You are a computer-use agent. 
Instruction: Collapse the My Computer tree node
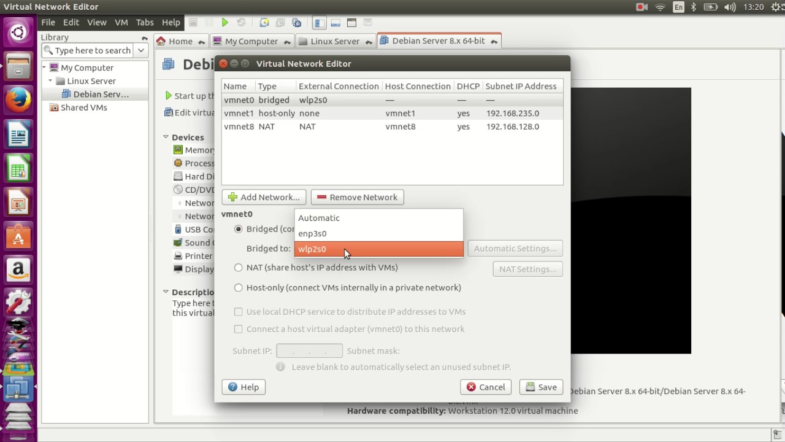coord(45,68)
